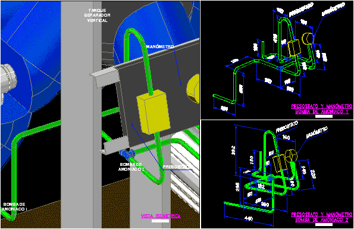The height and width of the screenshot is (229, 354).
Task: Click the TANQUE SEPARADOR VERTICAL label
Action: click(98, 15)
